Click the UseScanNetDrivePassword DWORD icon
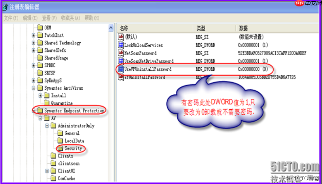The height and width of the screenshot is (184, 322). [x=121, y=61]
